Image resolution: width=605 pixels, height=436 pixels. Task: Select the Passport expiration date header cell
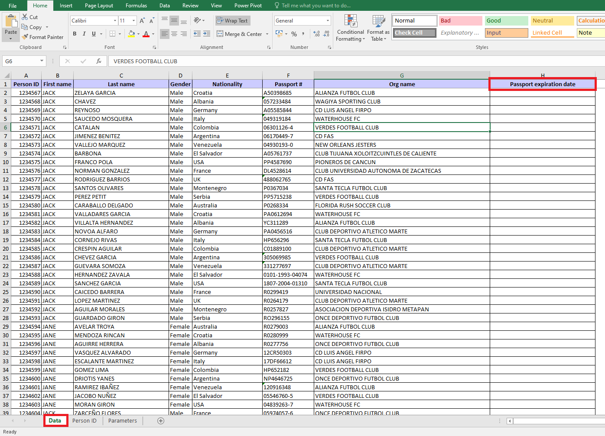pyautogui.click(x=542, y=84)
